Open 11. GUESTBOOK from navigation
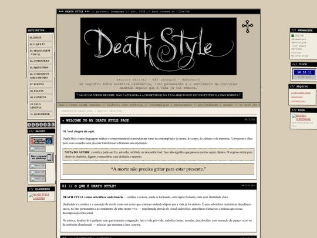The height and width of the screenshot is (238, 317). pyautogui.click(x=41, y=114)
